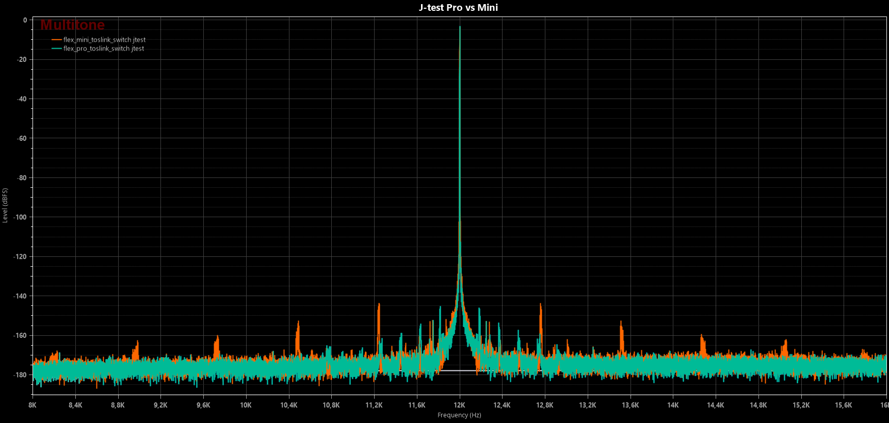Click the 15,2K frequency axis tick label

click(x=801, y=405)
